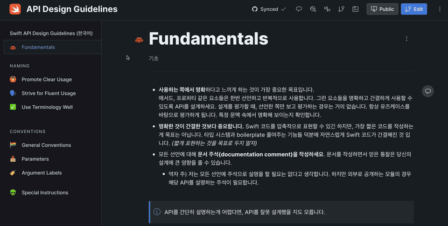Click the brick emoji next to Fundamentals heading
This screenshot has width=448, height=226.
pos(139,39)
